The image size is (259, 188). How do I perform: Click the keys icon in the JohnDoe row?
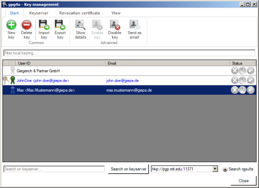[x=6, y=80]
